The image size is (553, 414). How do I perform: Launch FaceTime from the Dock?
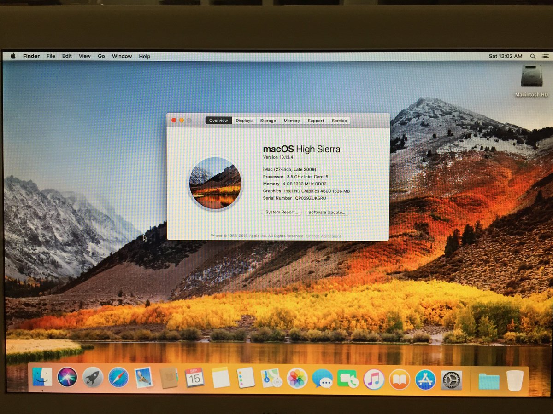pyautogui.click(x=347, y=379)
